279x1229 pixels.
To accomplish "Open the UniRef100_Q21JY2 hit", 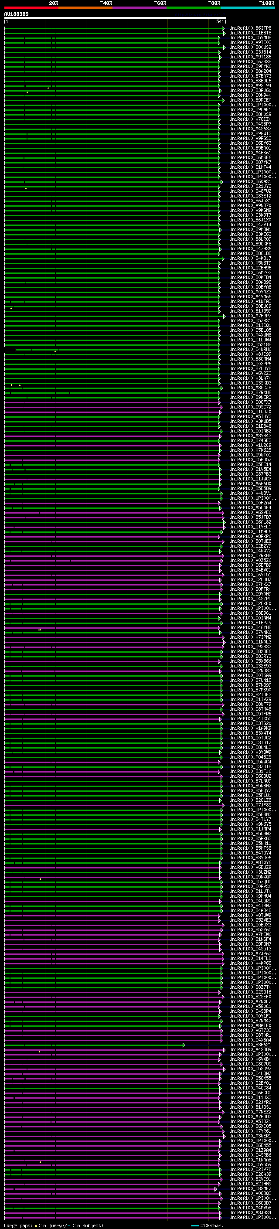I will [x=250, y=187].
